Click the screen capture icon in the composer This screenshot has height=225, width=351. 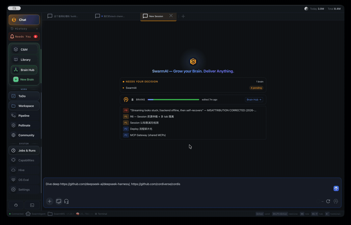coord(59,201)
